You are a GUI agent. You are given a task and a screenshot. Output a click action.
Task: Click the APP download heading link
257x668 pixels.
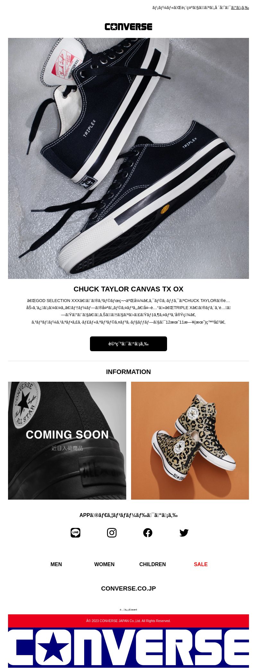[128, 515]
